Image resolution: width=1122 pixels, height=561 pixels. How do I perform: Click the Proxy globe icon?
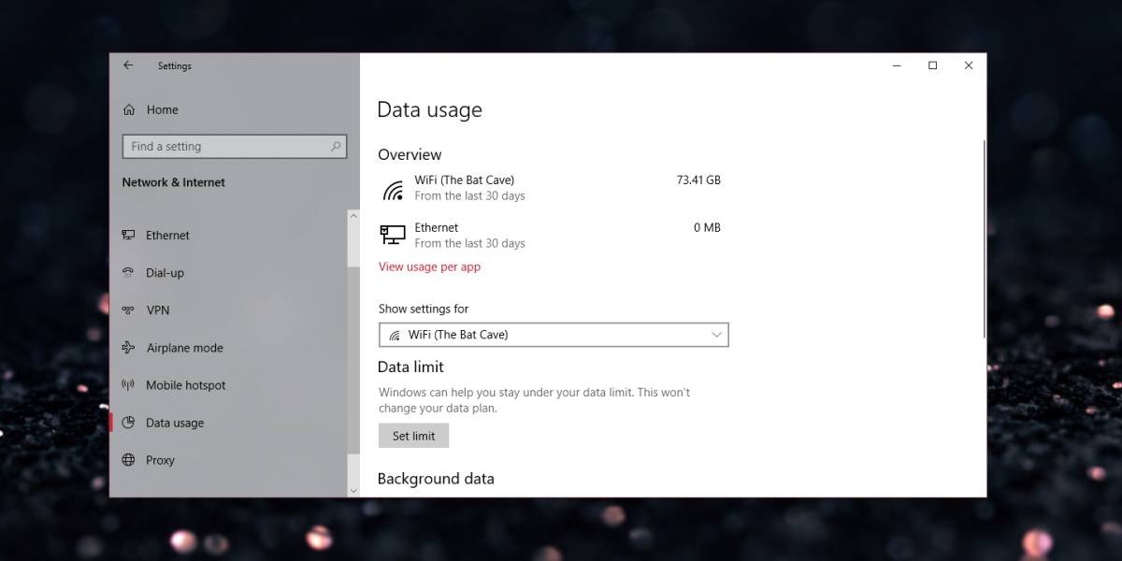point(128,460)
